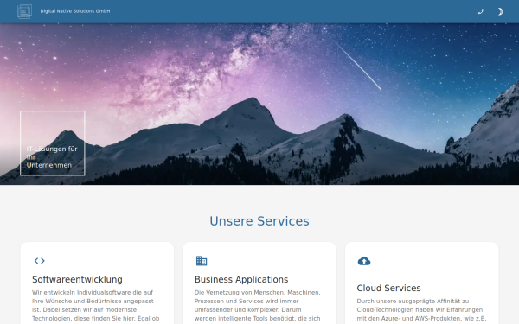Click the IT-Lösungen für Ihr Unternehmen box

point(52,143)
